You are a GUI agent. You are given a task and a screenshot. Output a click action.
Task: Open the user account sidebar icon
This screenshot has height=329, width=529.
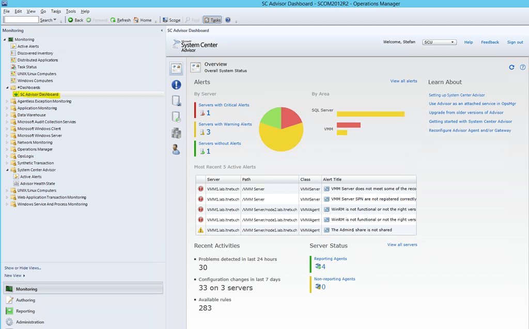tap(176, 149)
